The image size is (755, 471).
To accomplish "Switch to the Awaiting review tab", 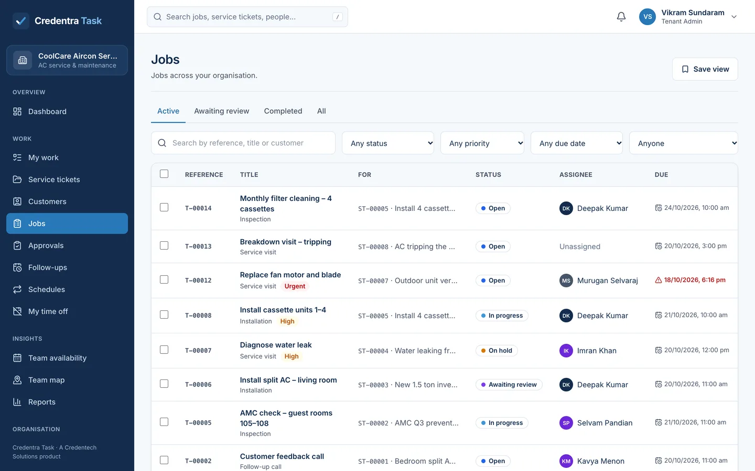I will [x=222, y=111].
